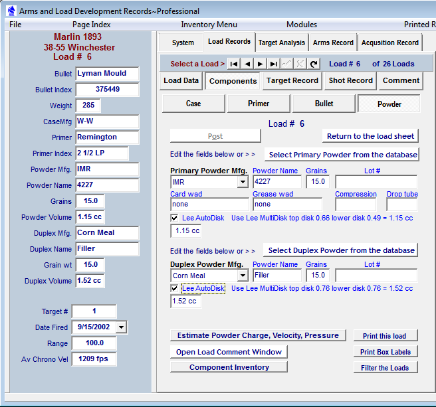The height and width of the screenshot is (407, 436).
Task: Click the Av Chrono Vel field
Action: (x=94, y=359)
